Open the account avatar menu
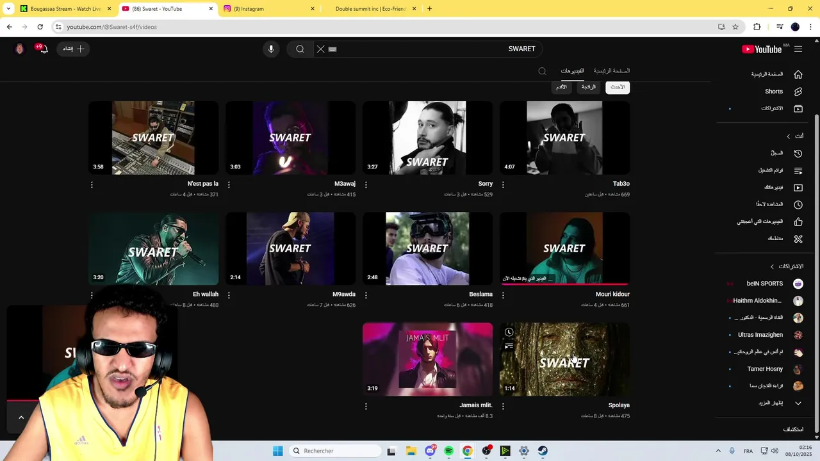Image resolution: width=820 pixels, height=461 pixels. click(20, 49)
